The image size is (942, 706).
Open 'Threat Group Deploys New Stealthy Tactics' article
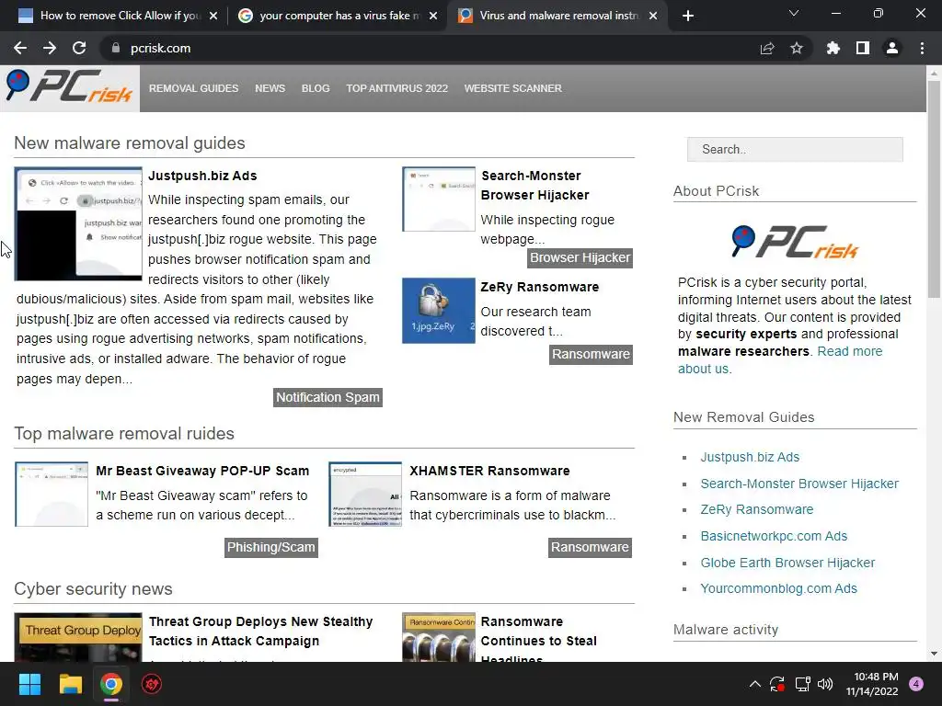pos(260,631)
